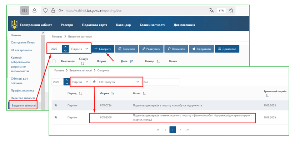This screenshot has width=300, height=144.
Task: Sort by the Дата column icon
Action: pyautogui.click(x=131, y=61)
